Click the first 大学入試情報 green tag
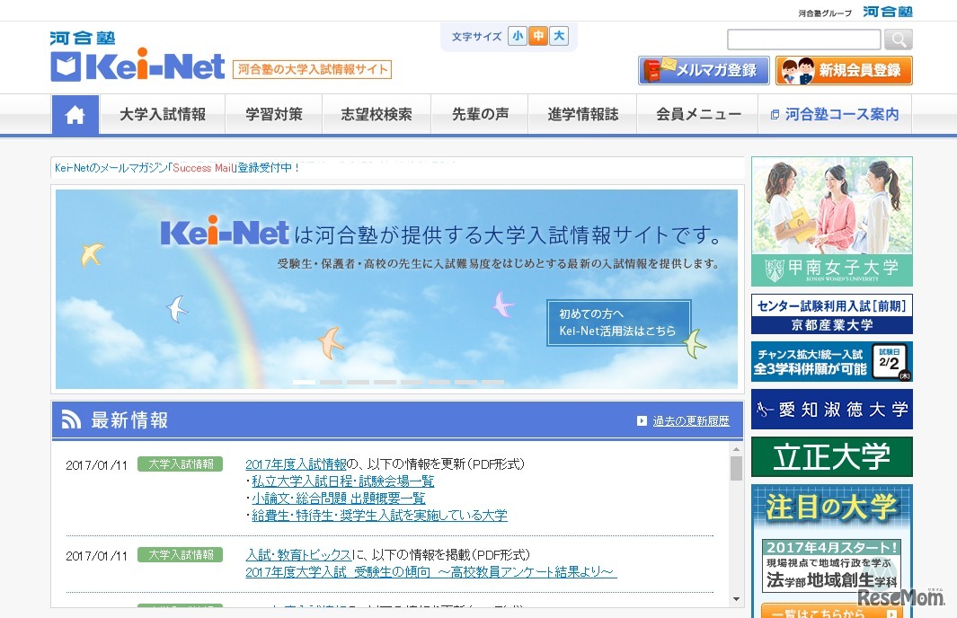 [x=181, y=464]
